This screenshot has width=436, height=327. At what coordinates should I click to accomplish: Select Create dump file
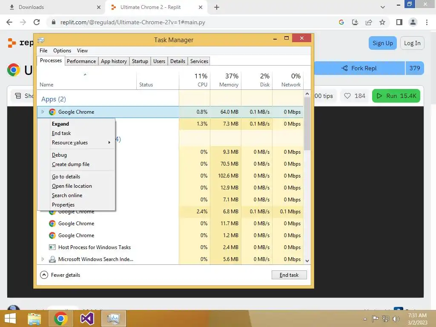click(x=76, y=164)
